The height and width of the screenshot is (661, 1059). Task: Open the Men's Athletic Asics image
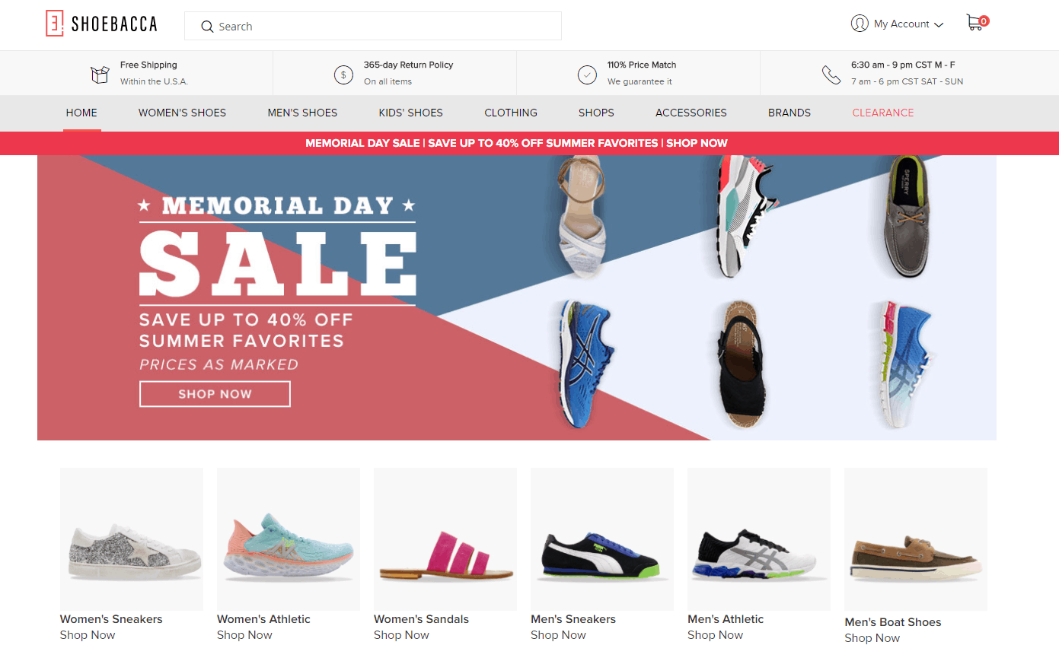759,539
